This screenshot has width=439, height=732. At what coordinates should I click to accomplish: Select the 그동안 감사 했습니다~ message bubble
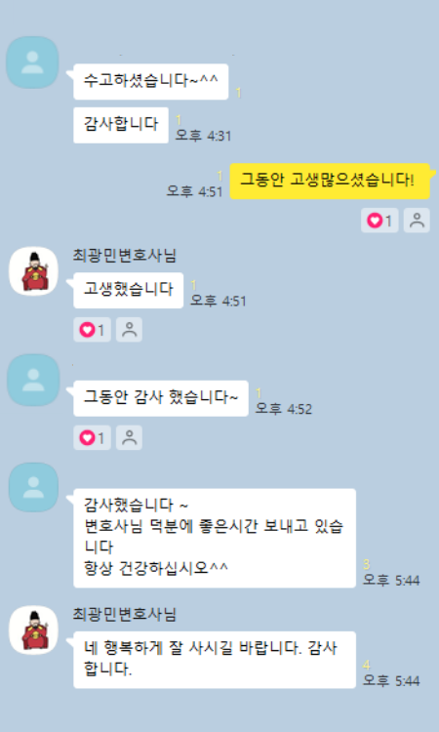[161, 398]
